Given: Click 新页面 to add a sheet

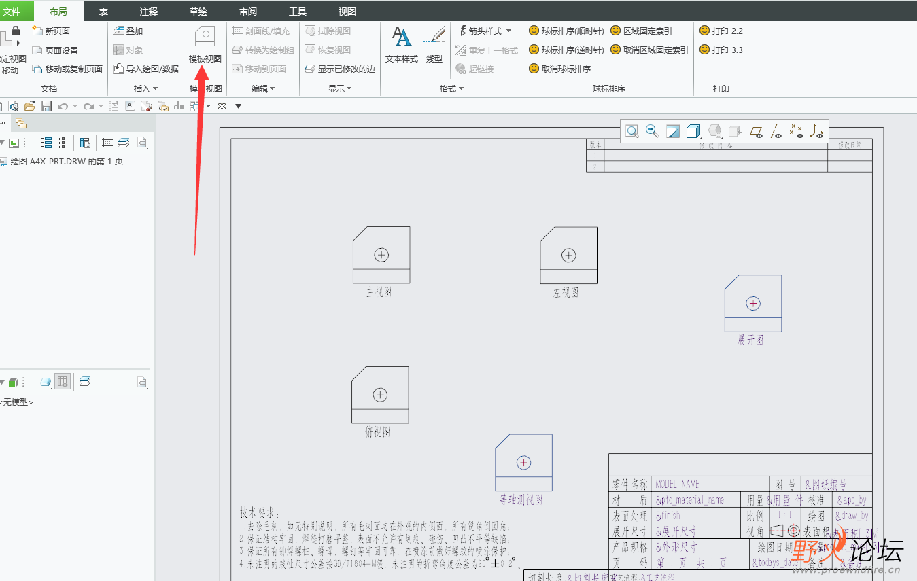Looking at the screenshot, I should [51, 31].
